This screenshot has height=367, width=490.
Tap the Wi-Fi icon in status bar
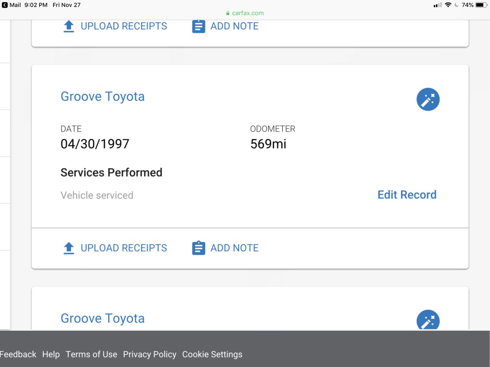click(448, 5)
